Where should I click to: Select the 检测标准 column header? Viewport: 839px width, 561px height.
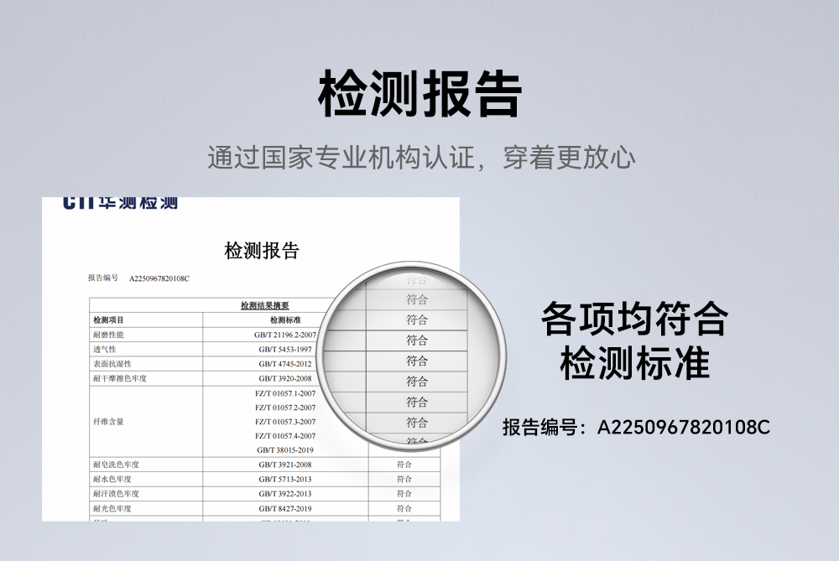coord(285,320)
